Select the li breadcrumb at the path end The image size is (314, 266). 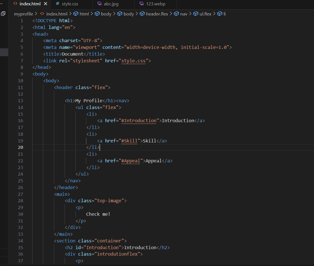point(224,14)
